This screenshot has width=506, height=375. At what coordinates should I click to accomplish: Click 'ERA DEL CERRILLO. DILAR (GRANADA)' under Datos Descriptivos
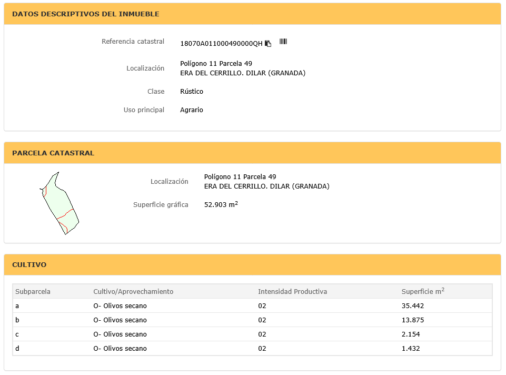(x=243, y=73)
